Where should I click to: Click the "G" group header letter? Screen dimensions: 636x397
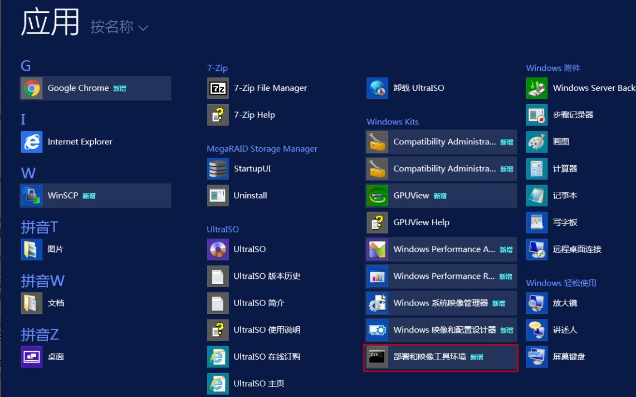(26, 66)
